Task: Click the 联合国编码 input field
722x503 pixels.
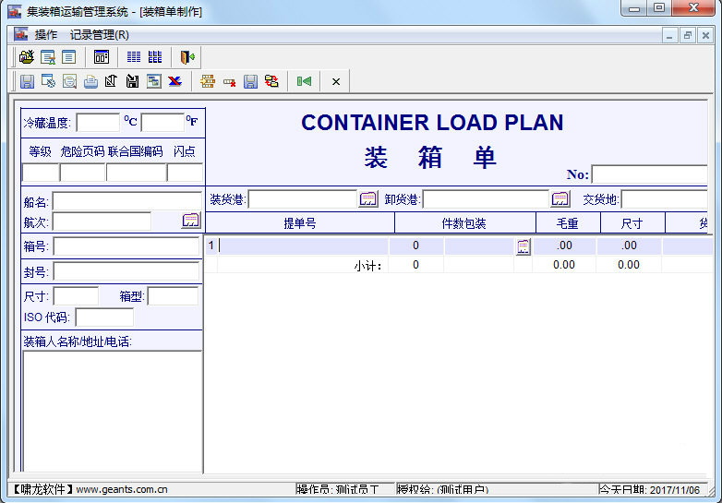Action: pos(137,173)
